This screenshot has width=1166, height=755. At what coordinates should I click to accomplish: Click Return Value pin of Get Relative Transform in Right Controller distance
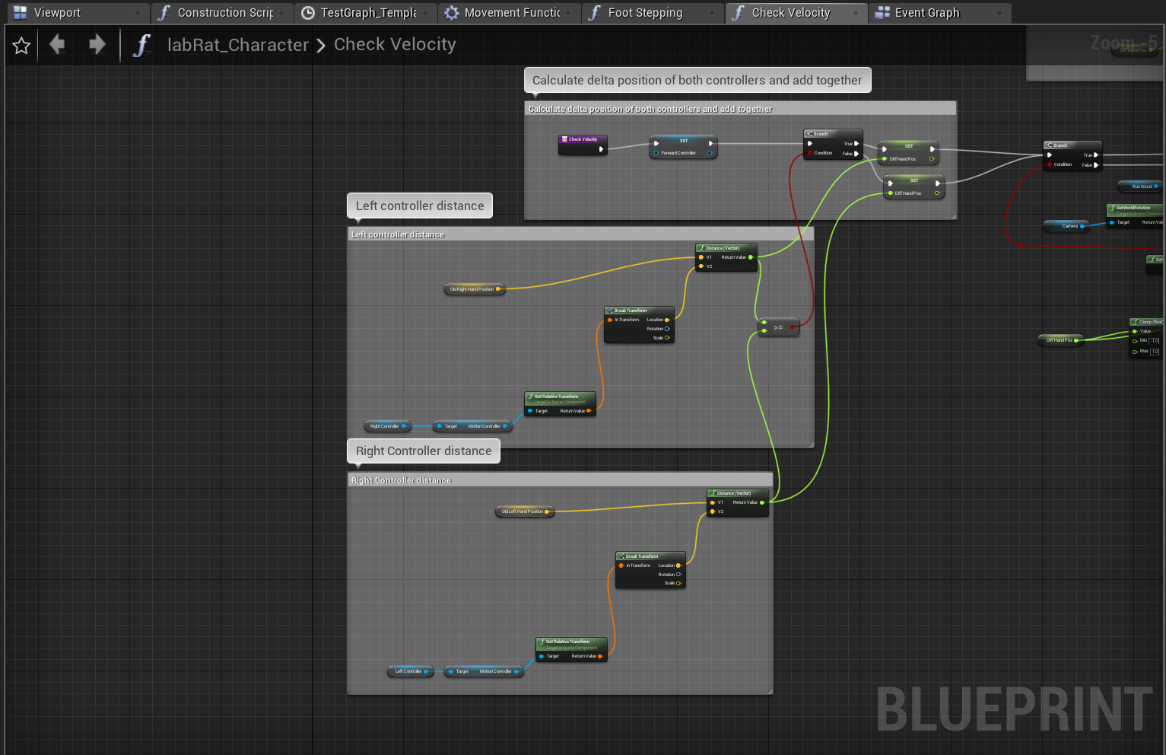(600, 656)
